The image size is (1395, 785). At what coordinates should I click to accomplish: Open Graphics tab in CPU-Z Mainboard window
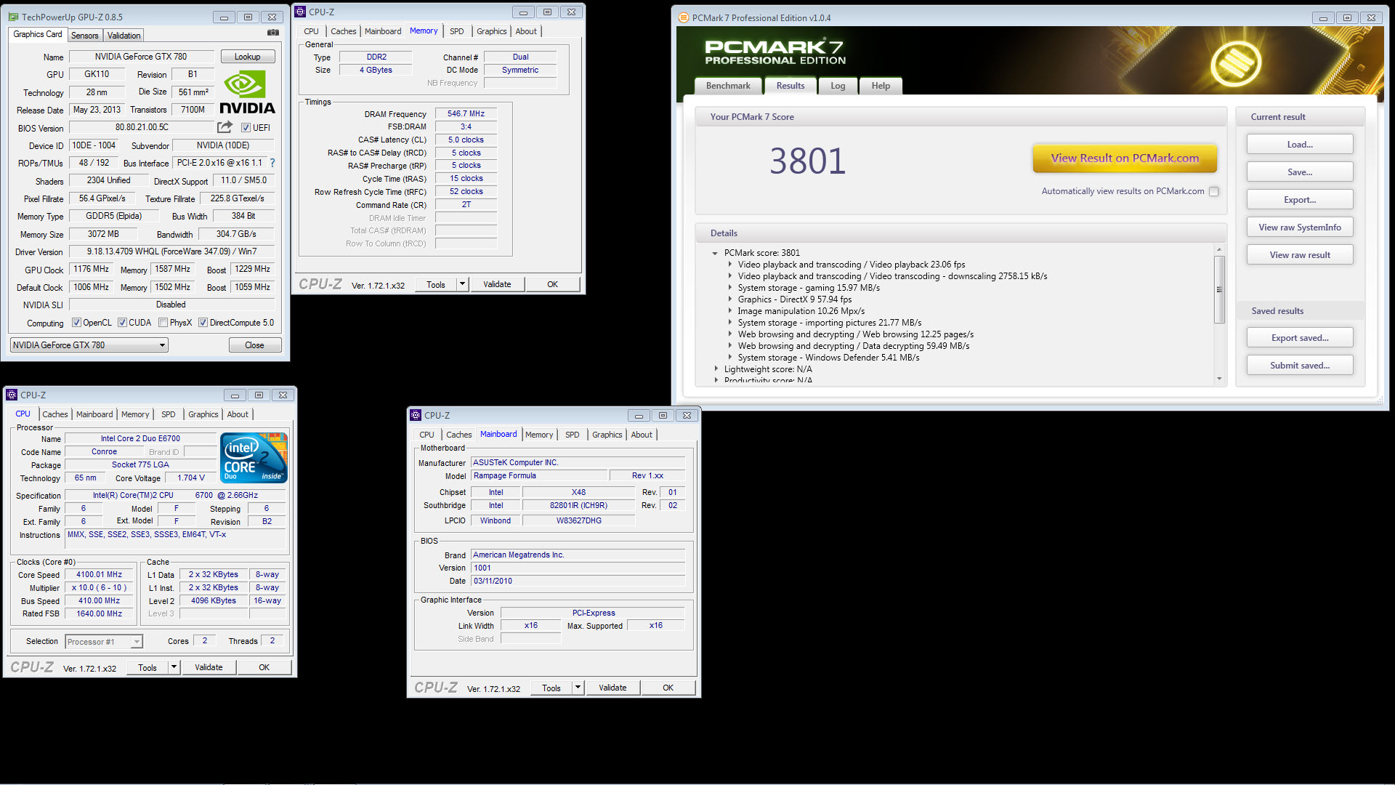click(x=607, y=435)
